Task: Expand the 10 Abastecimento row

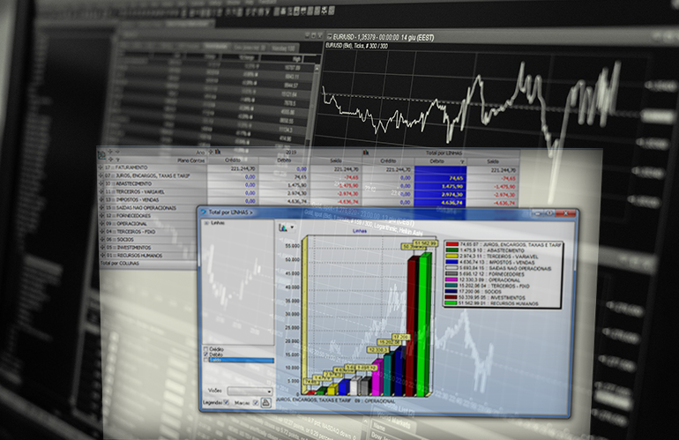Action: (102, 183)
